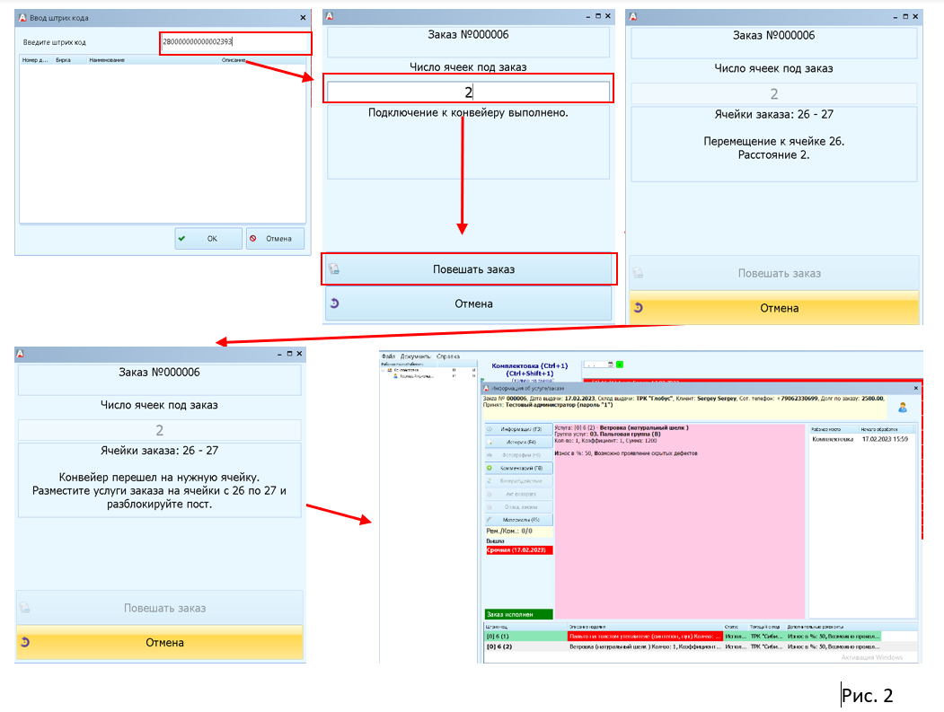Click the green square button beside the date field
944x712 pixels.
620,365
